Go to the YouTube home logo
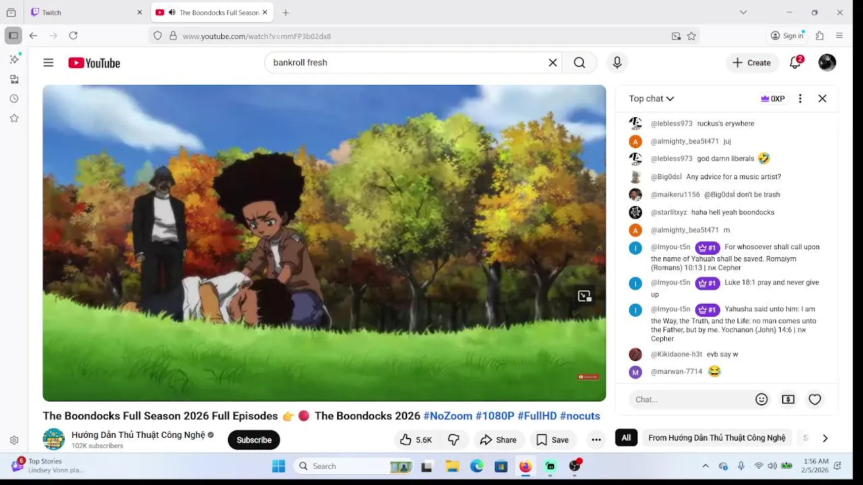Screen dimensions: 863x485 (94, 63)
